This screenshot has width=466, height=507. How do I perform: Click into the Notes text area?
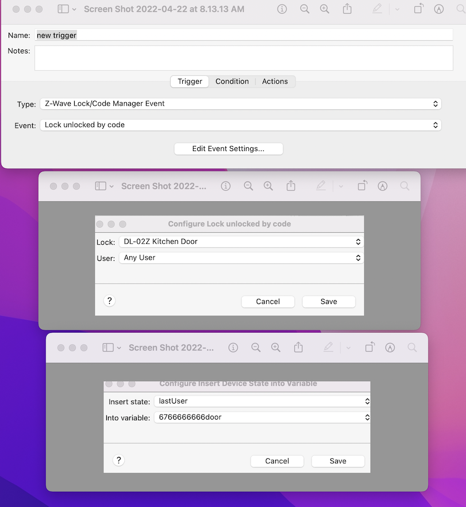(x=244, y=58)
